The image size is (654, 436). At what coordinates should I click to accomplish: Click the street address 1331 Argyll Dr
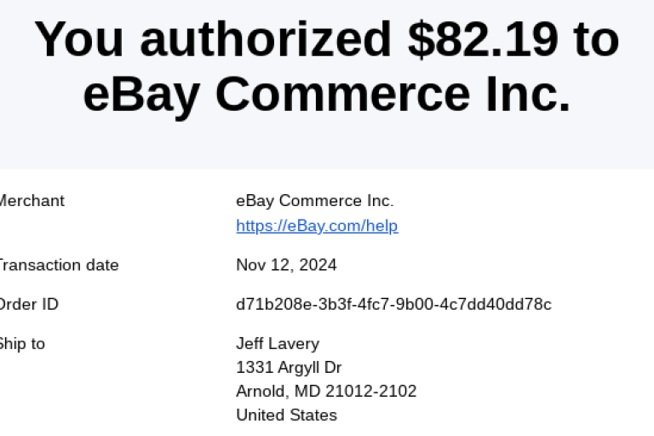[289, 368]
